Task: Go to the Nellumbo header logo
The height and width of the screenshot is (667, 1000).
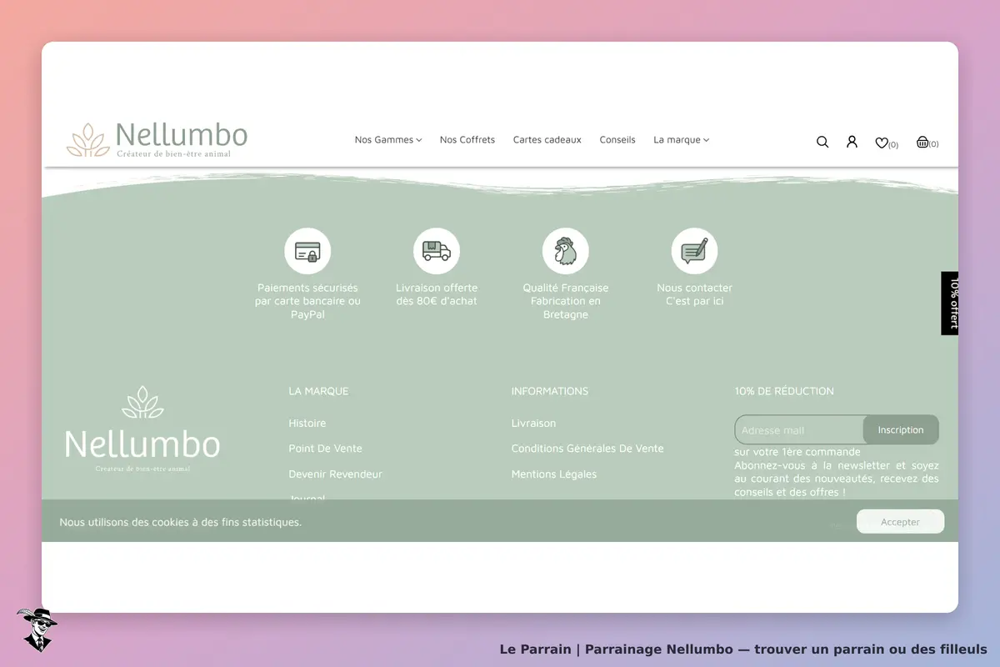Action: pos(157,139)
